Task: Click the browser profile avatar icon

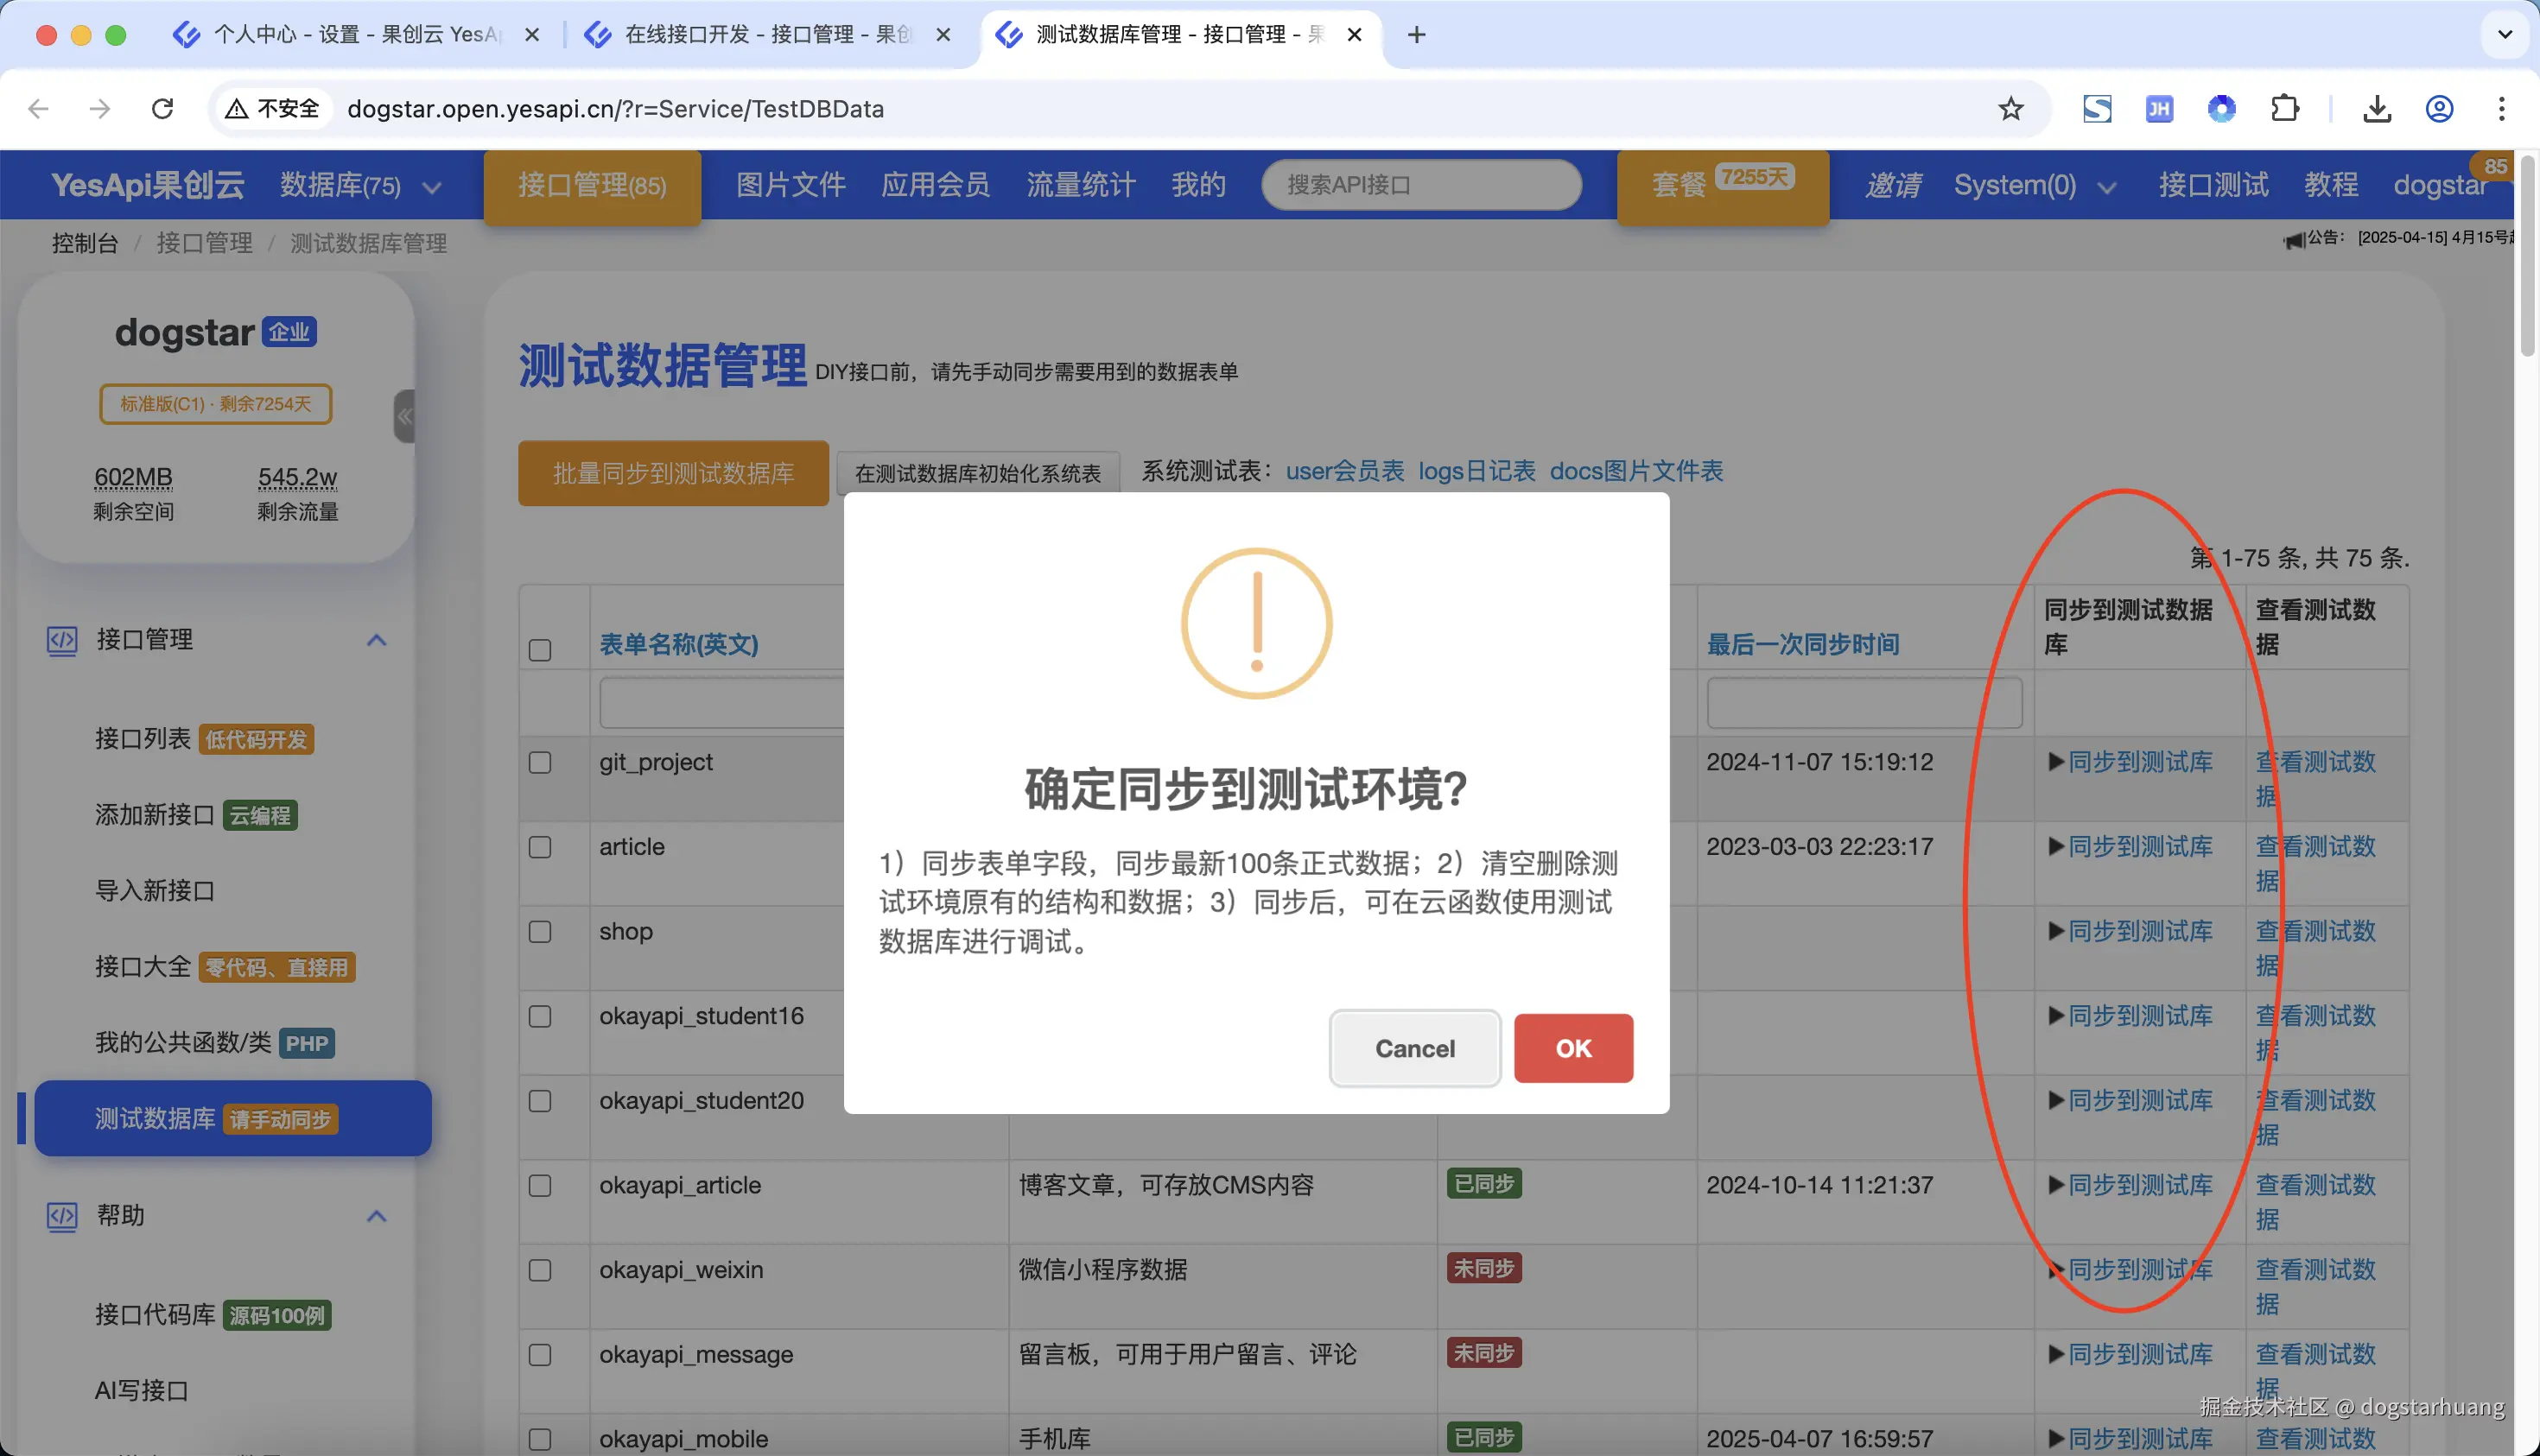Action: (x=2439, y=109)
